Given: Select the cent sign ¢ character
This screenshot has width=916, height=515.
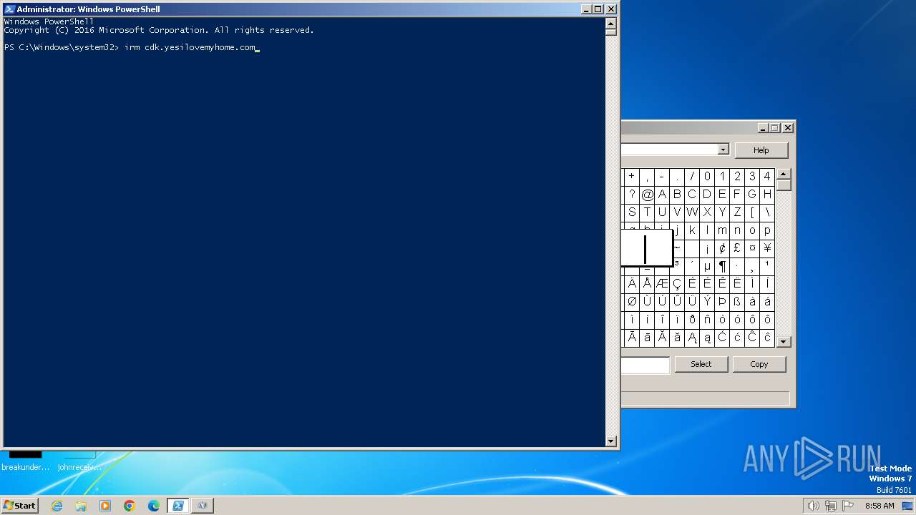Looking at the screenshot, I should [x=722, y=248].
